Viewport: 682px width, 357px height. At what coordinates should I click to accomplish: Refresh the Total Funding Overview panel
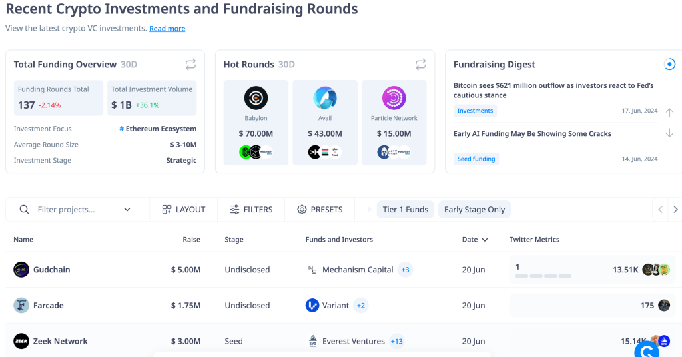tap(190, 65)
